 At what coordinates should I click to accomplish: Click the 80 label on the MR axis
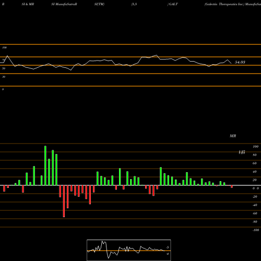click(x=255, y=155)
